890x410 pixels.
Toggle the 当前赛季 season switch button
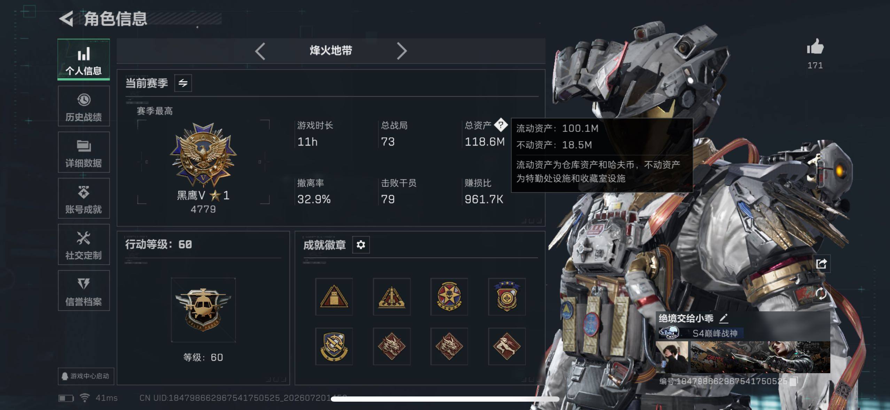click(x=183, y=83)
